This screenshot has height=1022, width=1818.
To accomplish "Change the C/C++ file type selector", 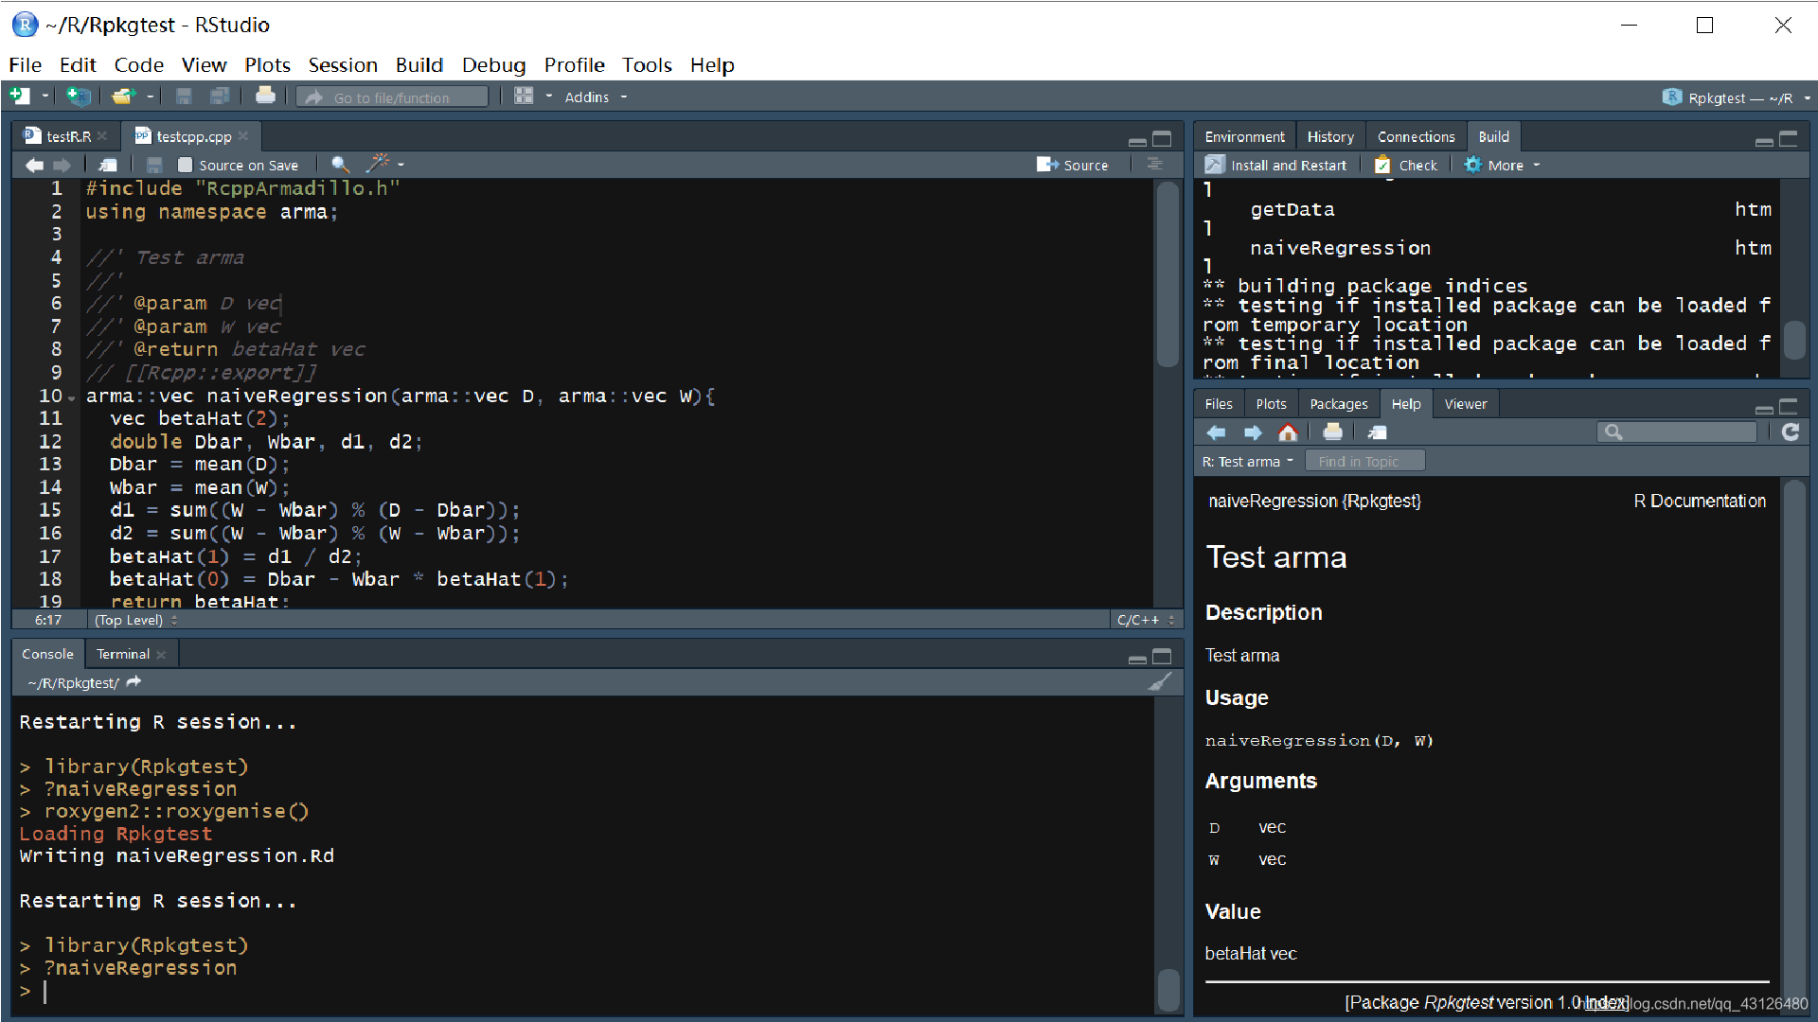I will pos(1145,620).
